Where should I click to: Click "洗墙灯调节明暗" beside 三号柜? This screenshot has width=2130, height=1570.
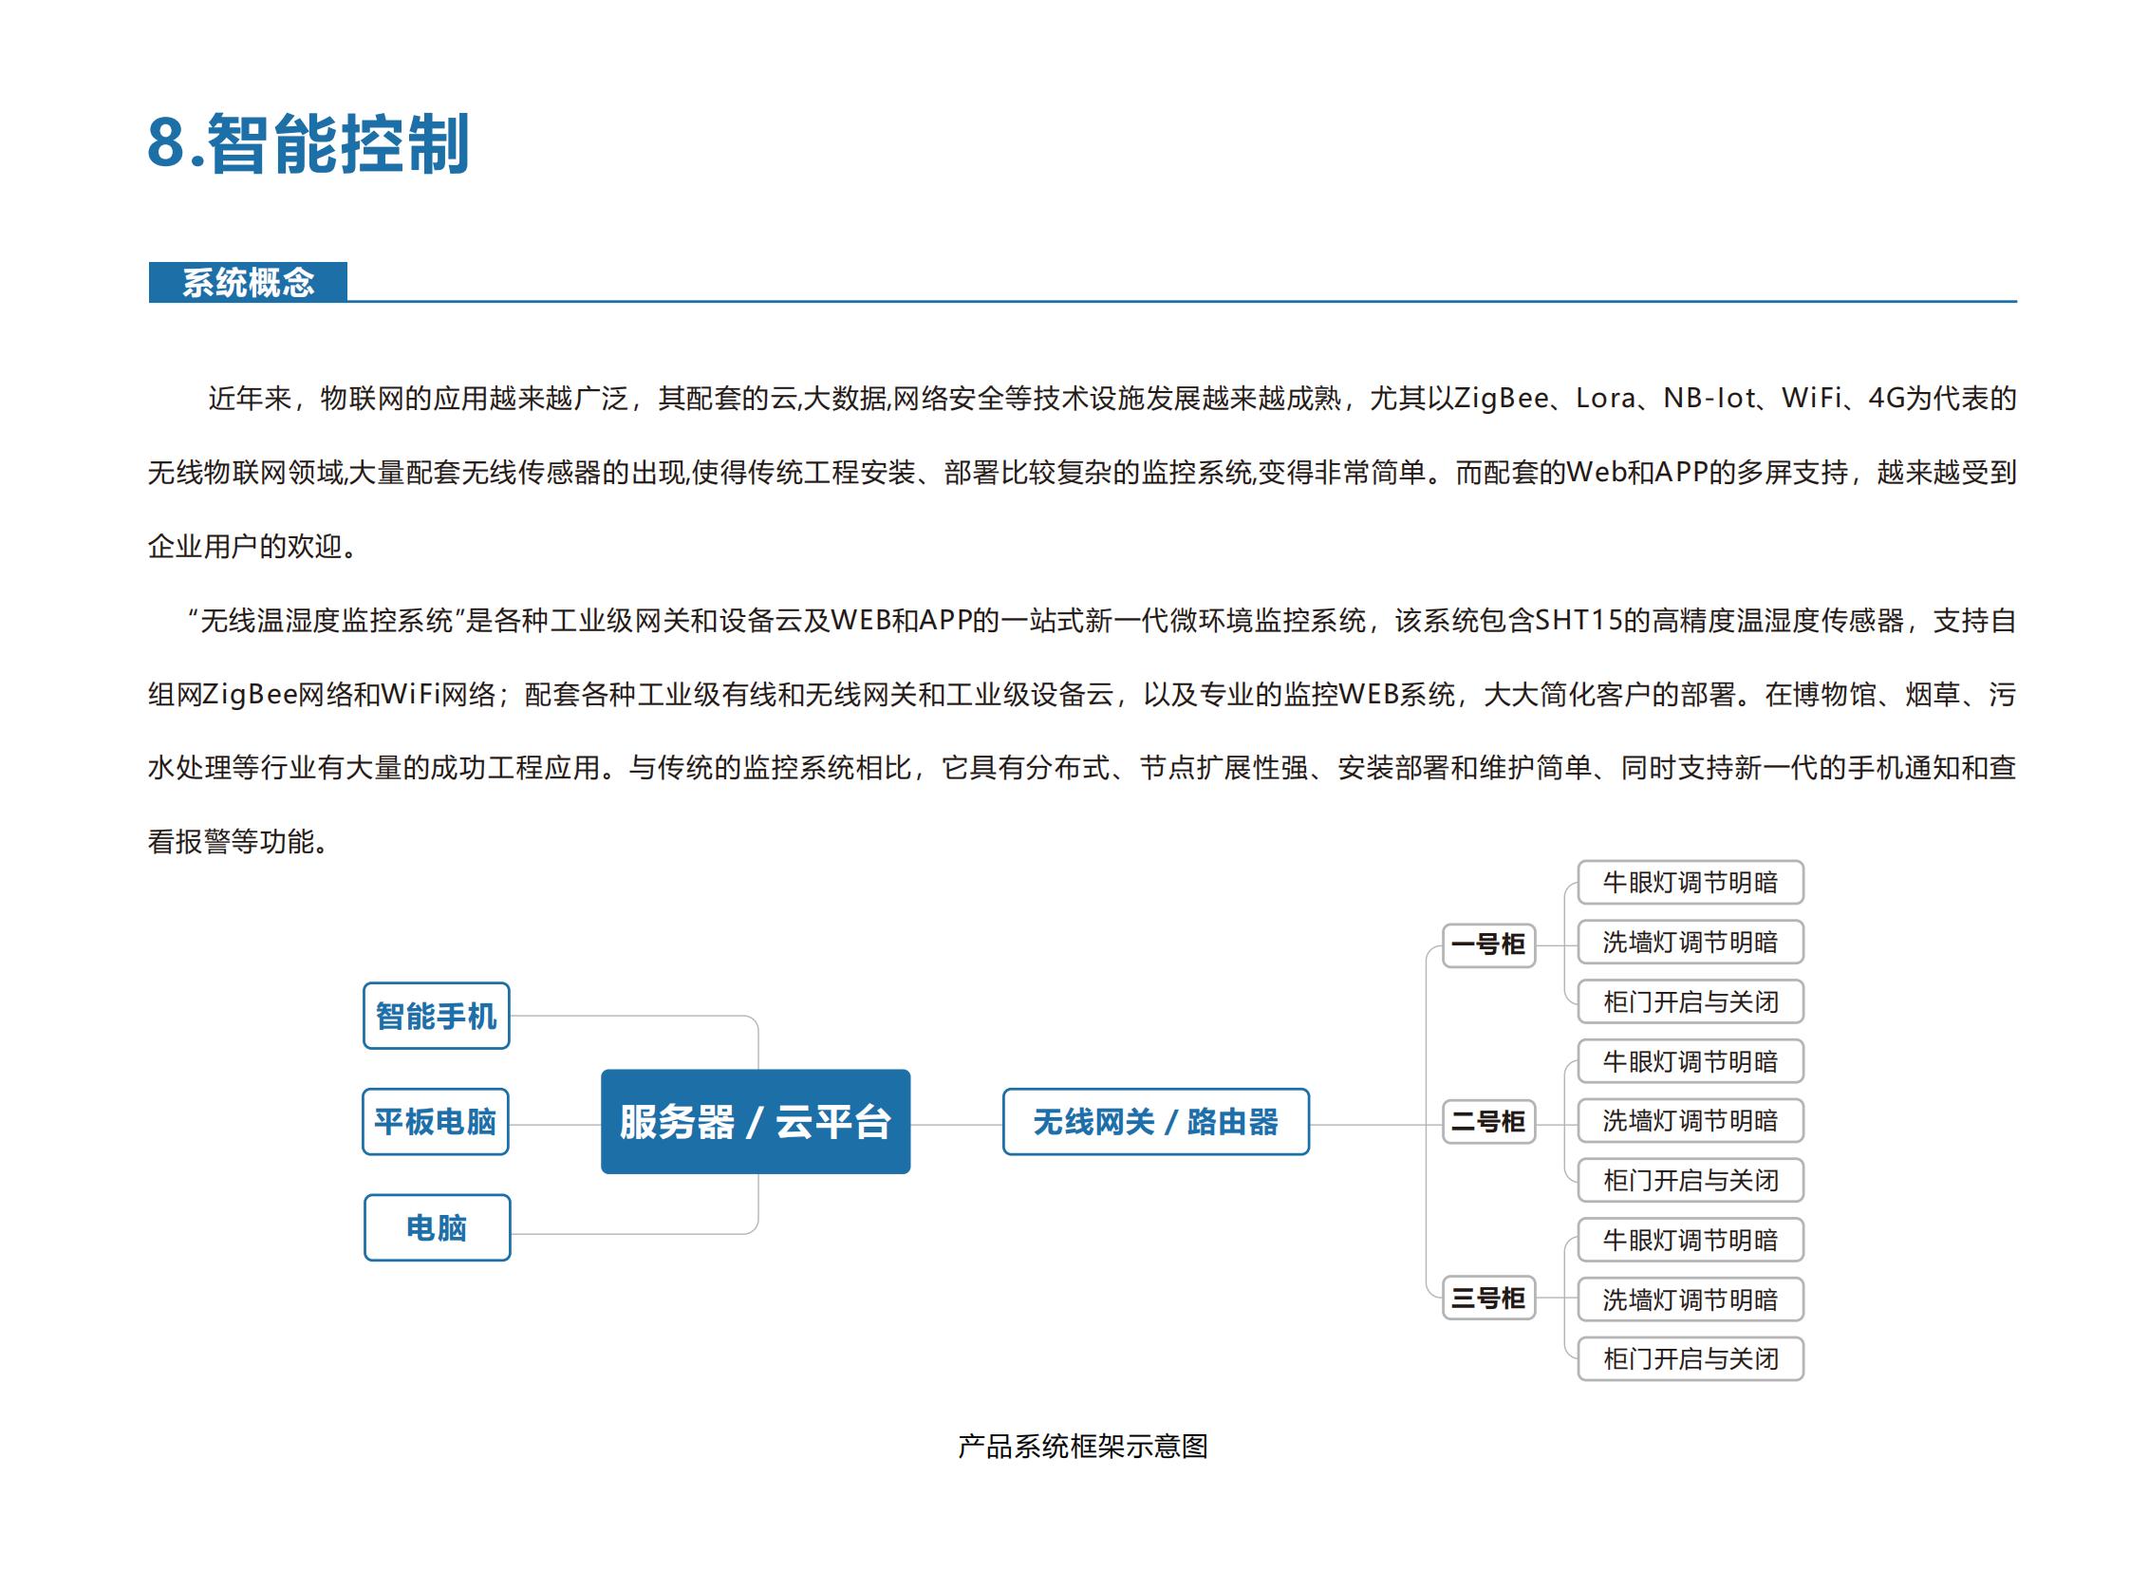[x=1690, y=1299]
